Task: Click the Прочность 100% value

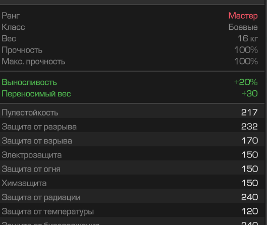Action: click(246, 50)
